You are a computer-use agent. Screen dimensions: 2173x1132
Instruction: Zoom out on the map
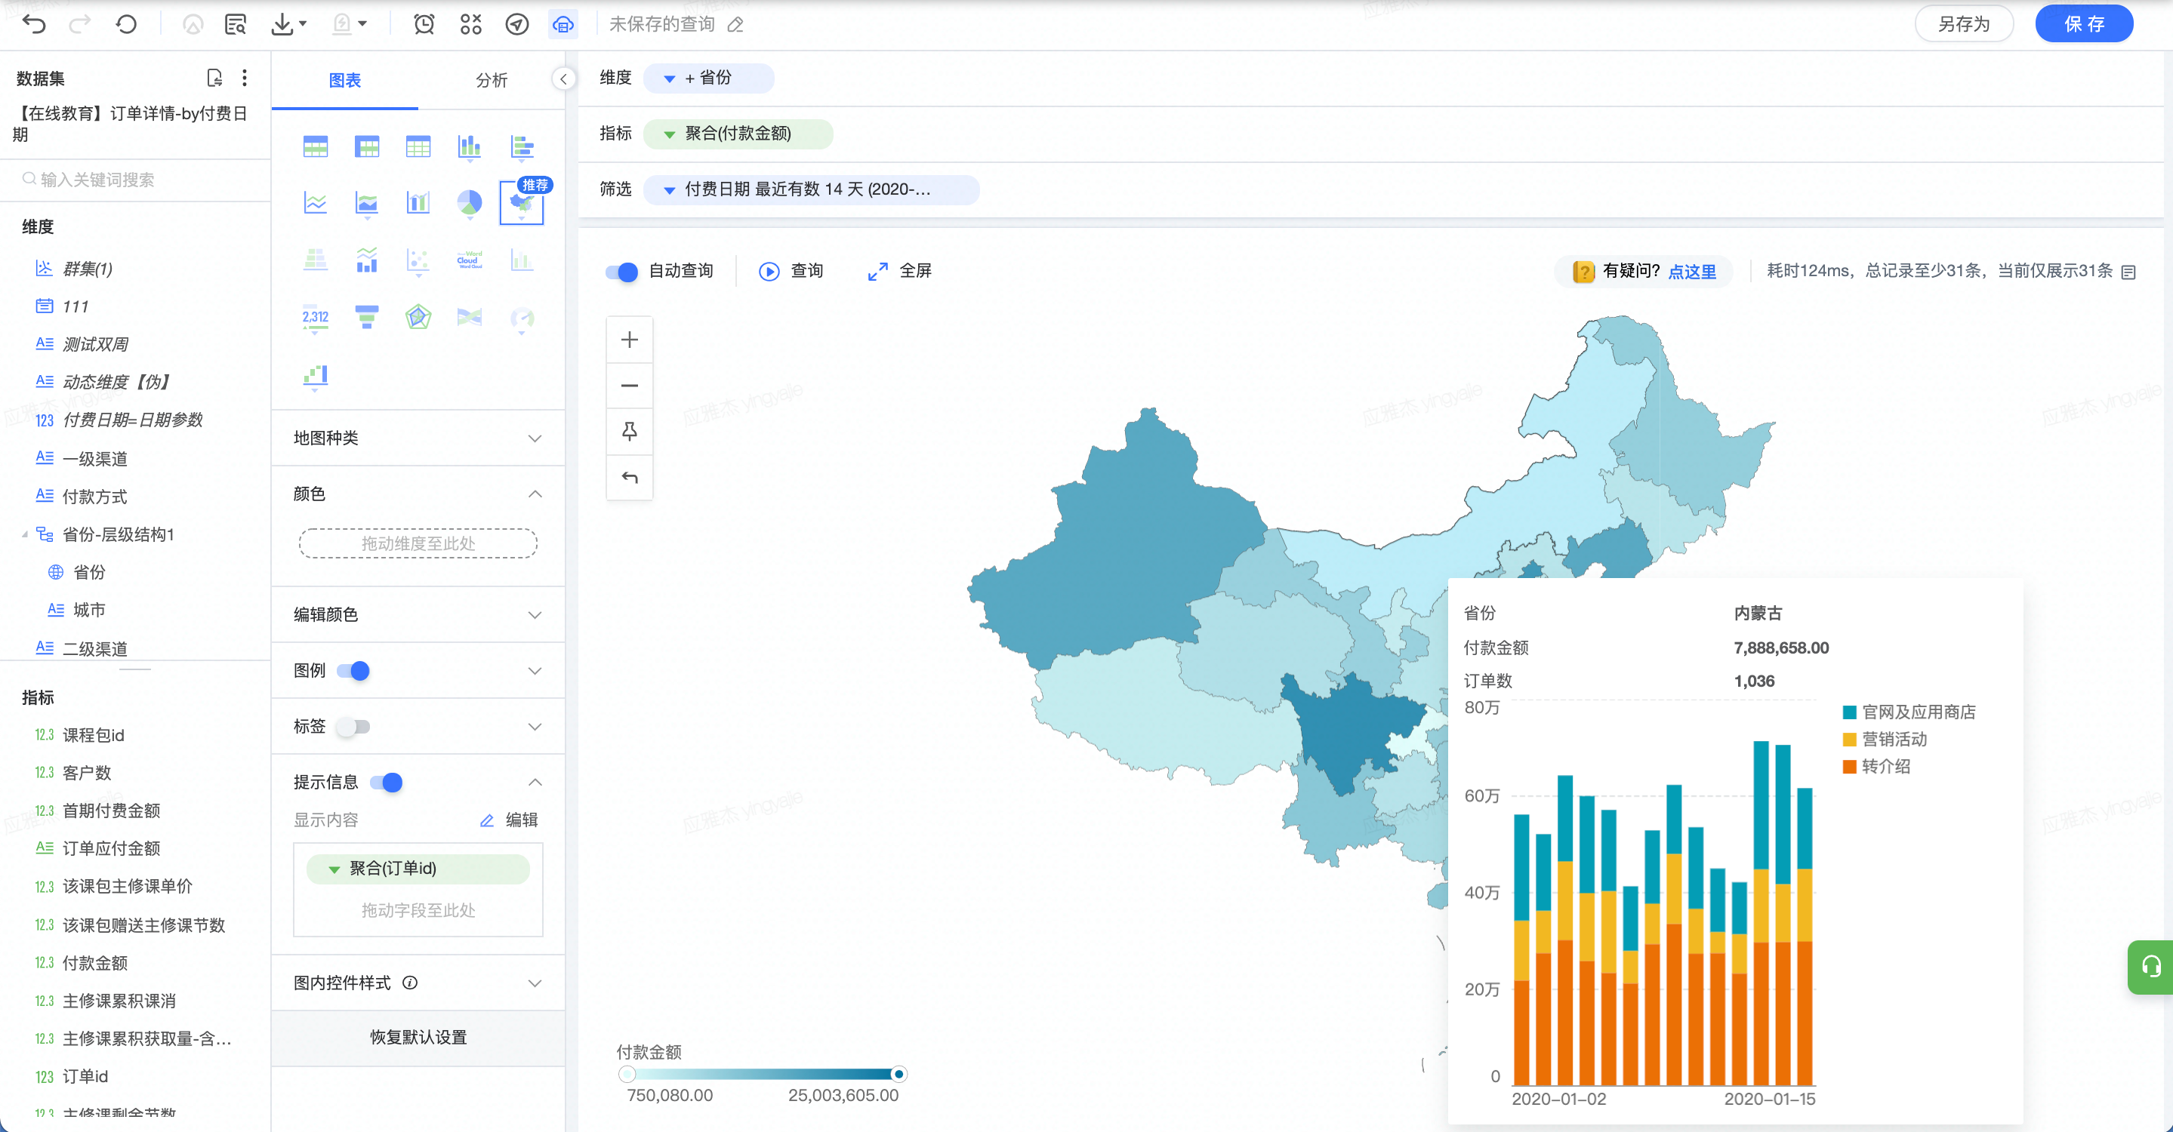(x=629, y=385)
